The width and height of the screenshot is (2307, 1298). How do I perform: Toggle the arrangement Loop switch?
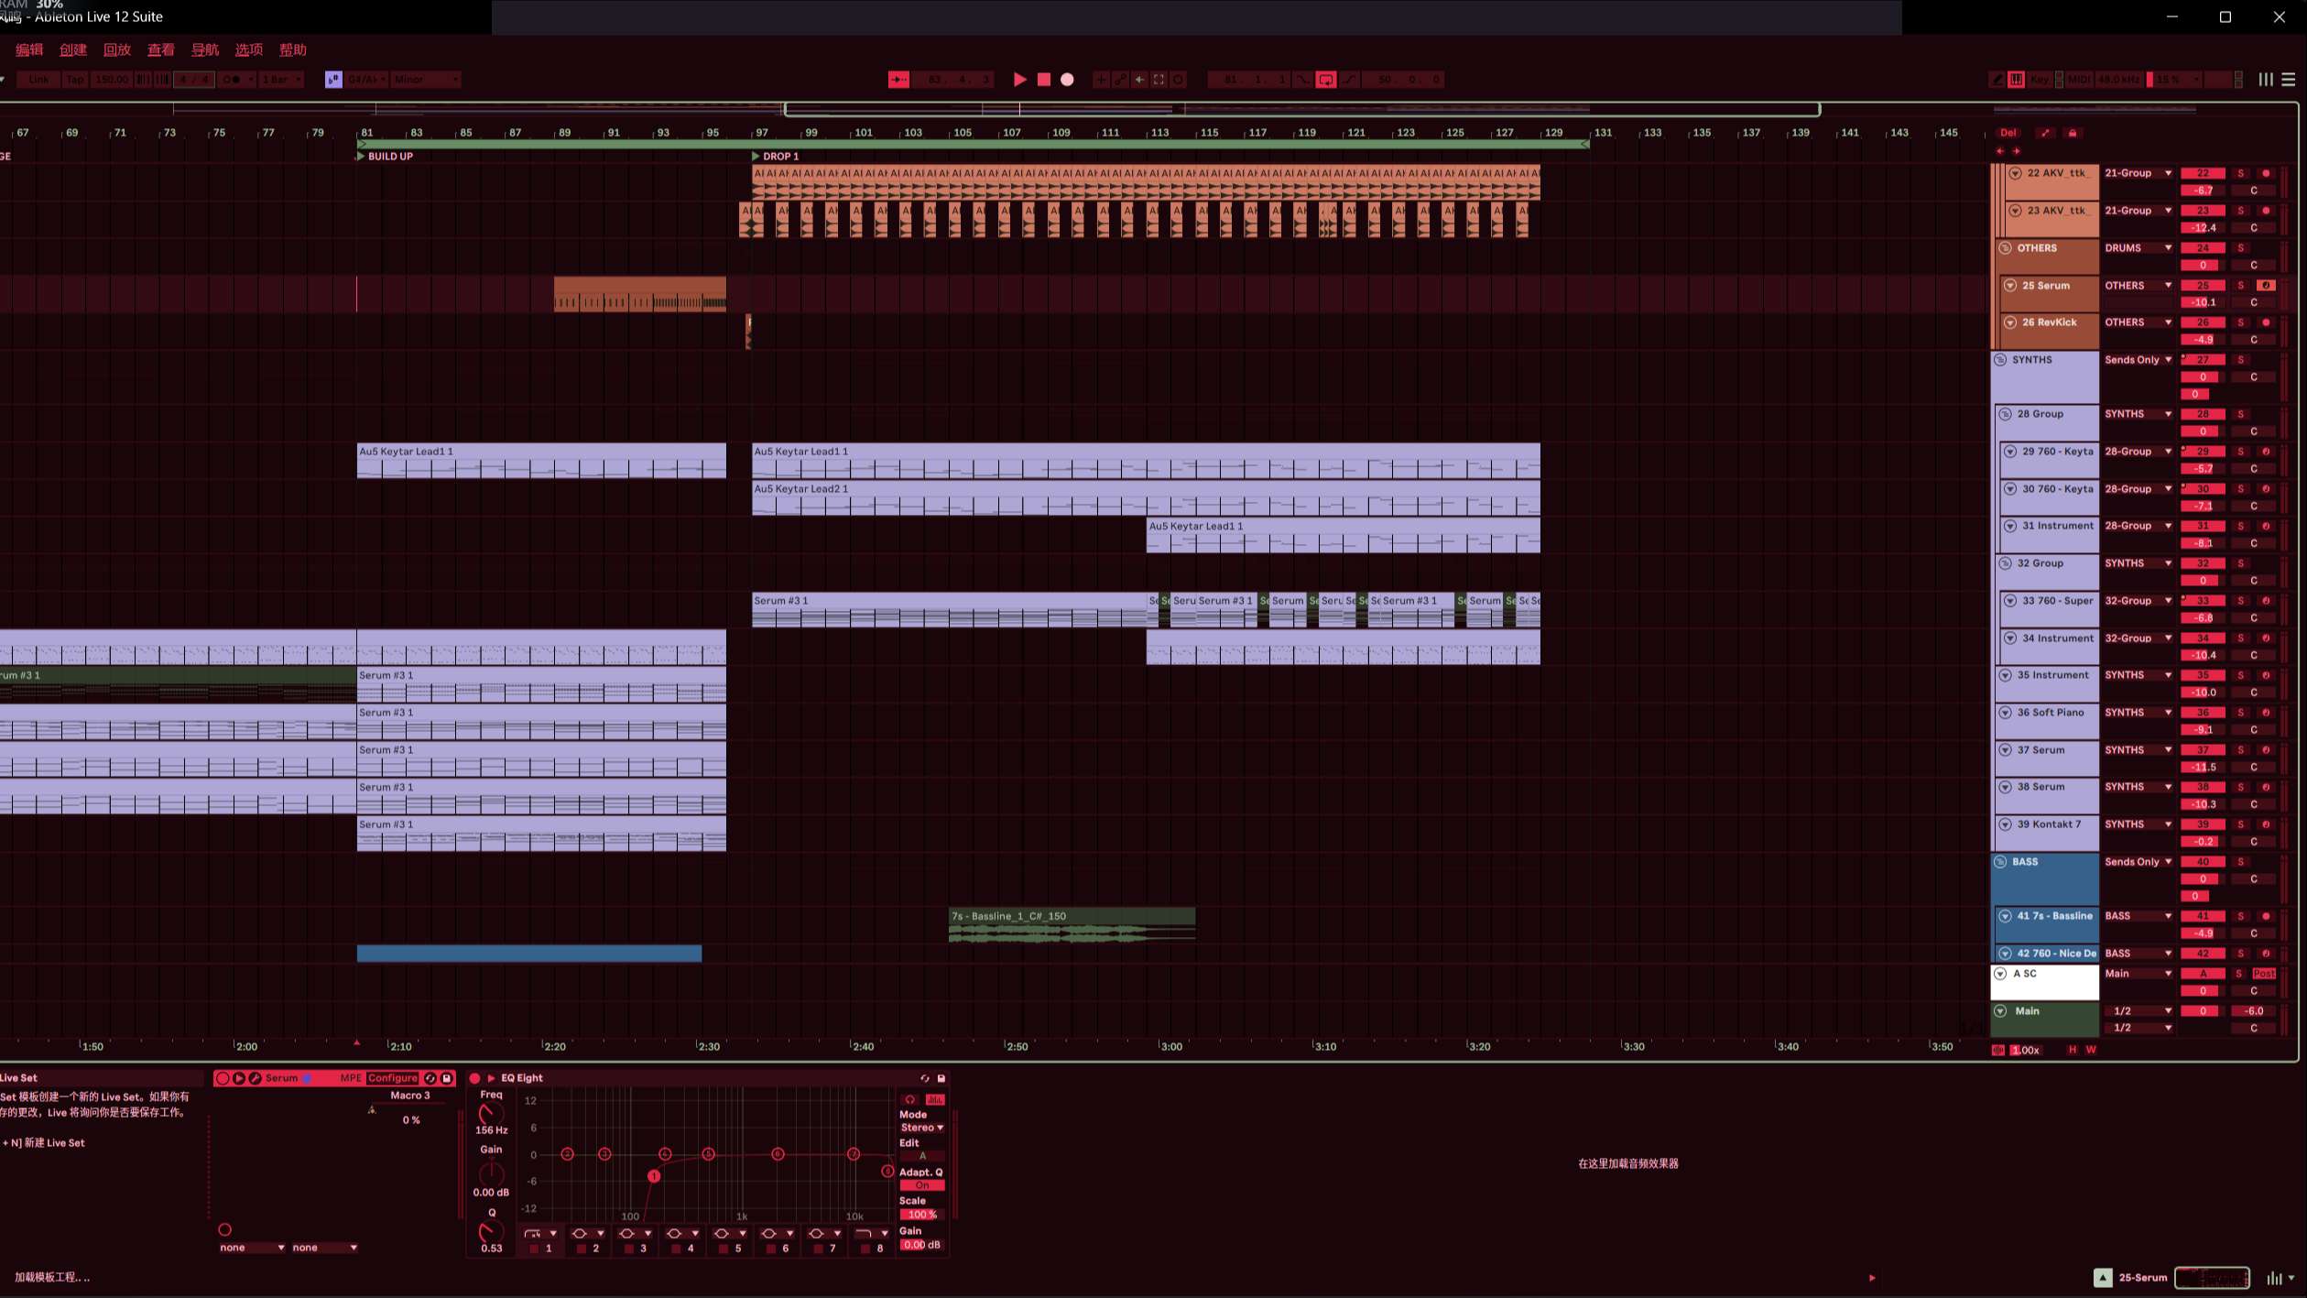[x=1325, y=80]
